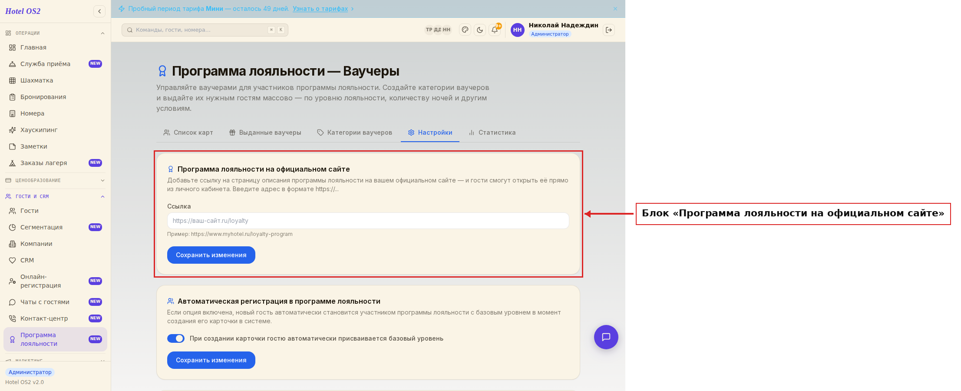
Task: Collapse the ГОСТИ И CRM section
Action: tap(55, 196)
